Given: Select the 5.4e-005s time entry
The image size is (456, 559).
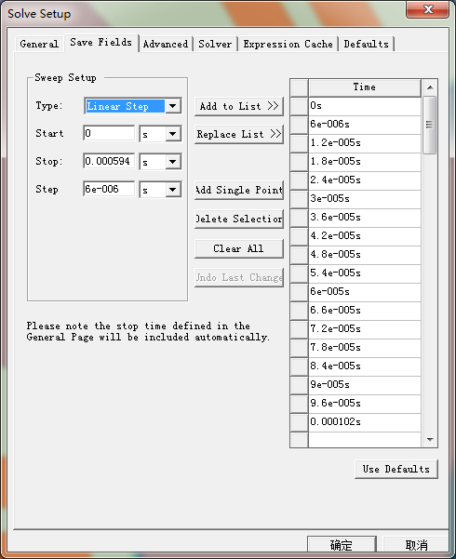Looking at the screenshot, I should tap(365, 273).
